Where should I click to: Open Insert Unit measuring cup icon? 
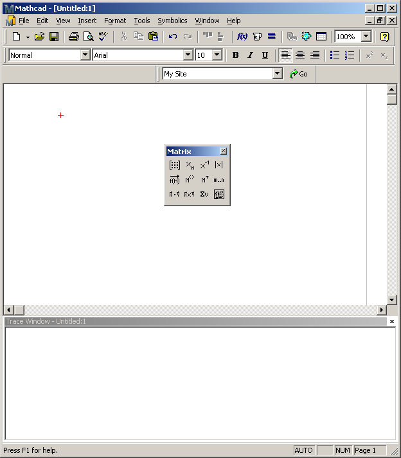point(257,37)
